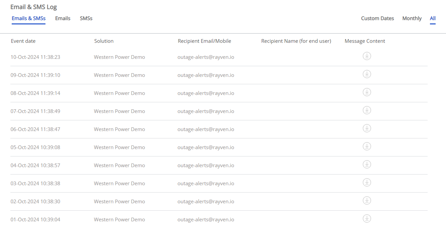The height and width of the screenshot is (226, 446).
Task: Select the 01-Oct-2024 10:39:04 event date
Action: [35, 220]
